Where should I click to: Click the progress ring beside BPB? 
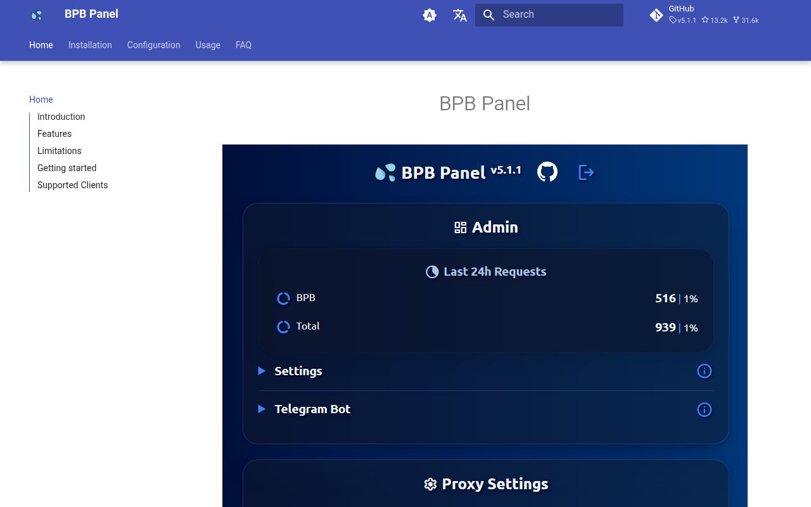(x=283, y=298)
